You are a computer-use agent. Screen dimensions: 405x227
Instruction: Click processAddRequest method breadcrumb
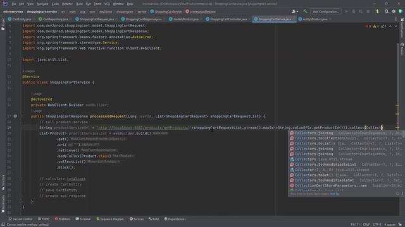(201, 11)
